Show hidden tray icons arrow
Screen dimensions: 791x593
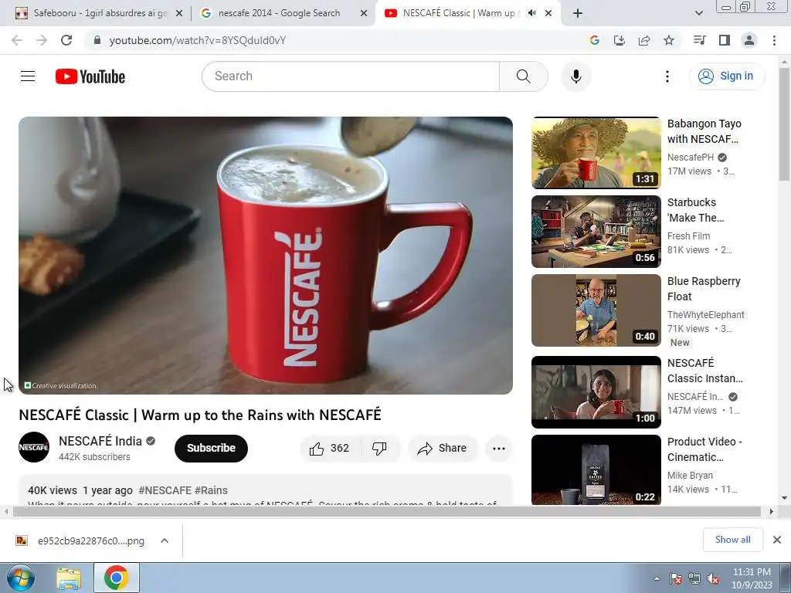tap(657, 579)
